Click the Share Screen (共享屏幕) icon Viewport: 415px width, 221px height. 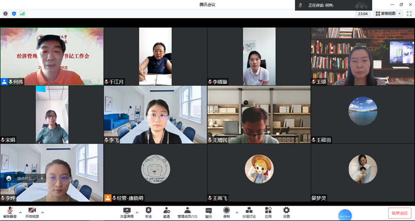coord(127,212)
